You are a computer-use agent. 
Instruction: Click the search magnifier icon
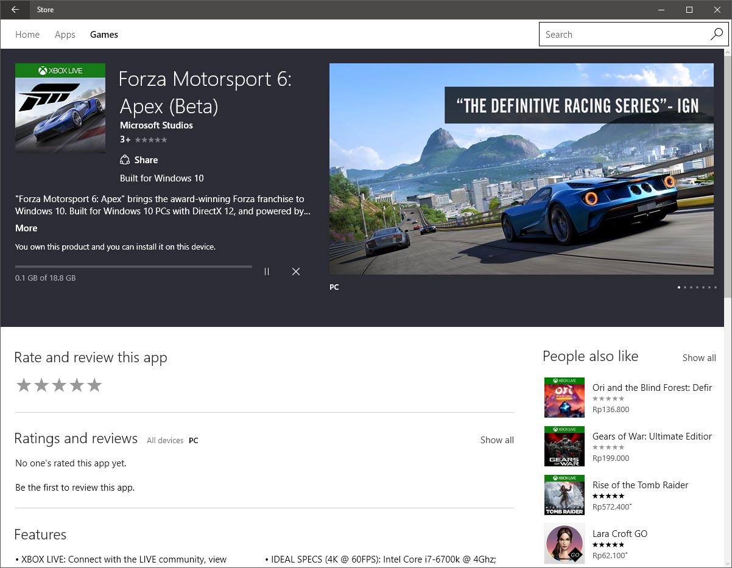click(717, 34)
